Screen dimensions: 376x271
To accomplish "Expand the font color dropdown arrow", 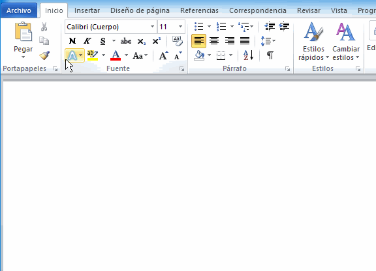I will [126, 55].
